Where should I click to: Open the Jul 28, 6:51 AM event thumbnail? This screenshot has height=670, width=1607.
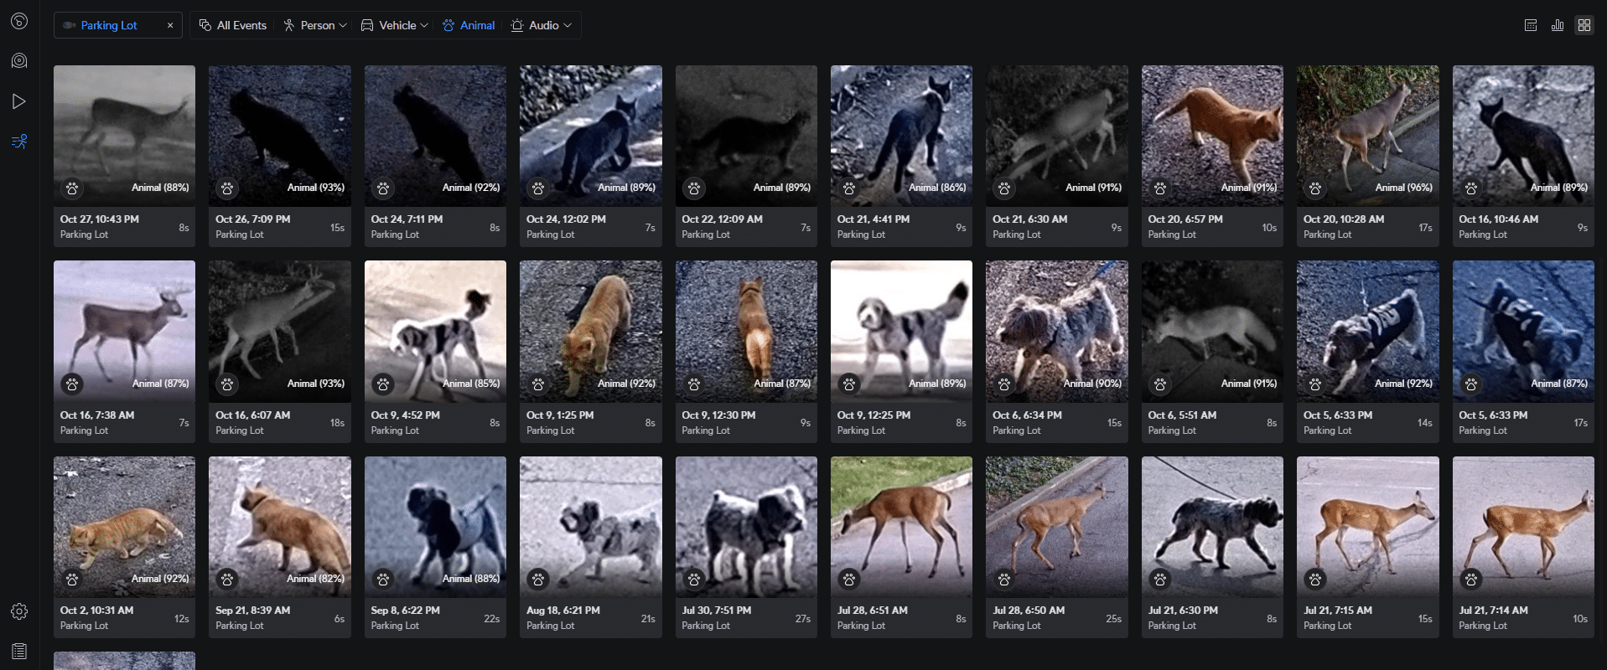coord(901,527)
